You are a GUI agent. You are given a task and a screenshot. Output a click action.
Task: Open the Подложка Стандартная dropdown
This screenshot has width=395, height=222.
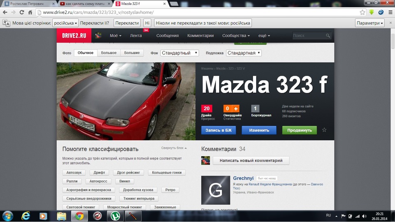(244, 53)
